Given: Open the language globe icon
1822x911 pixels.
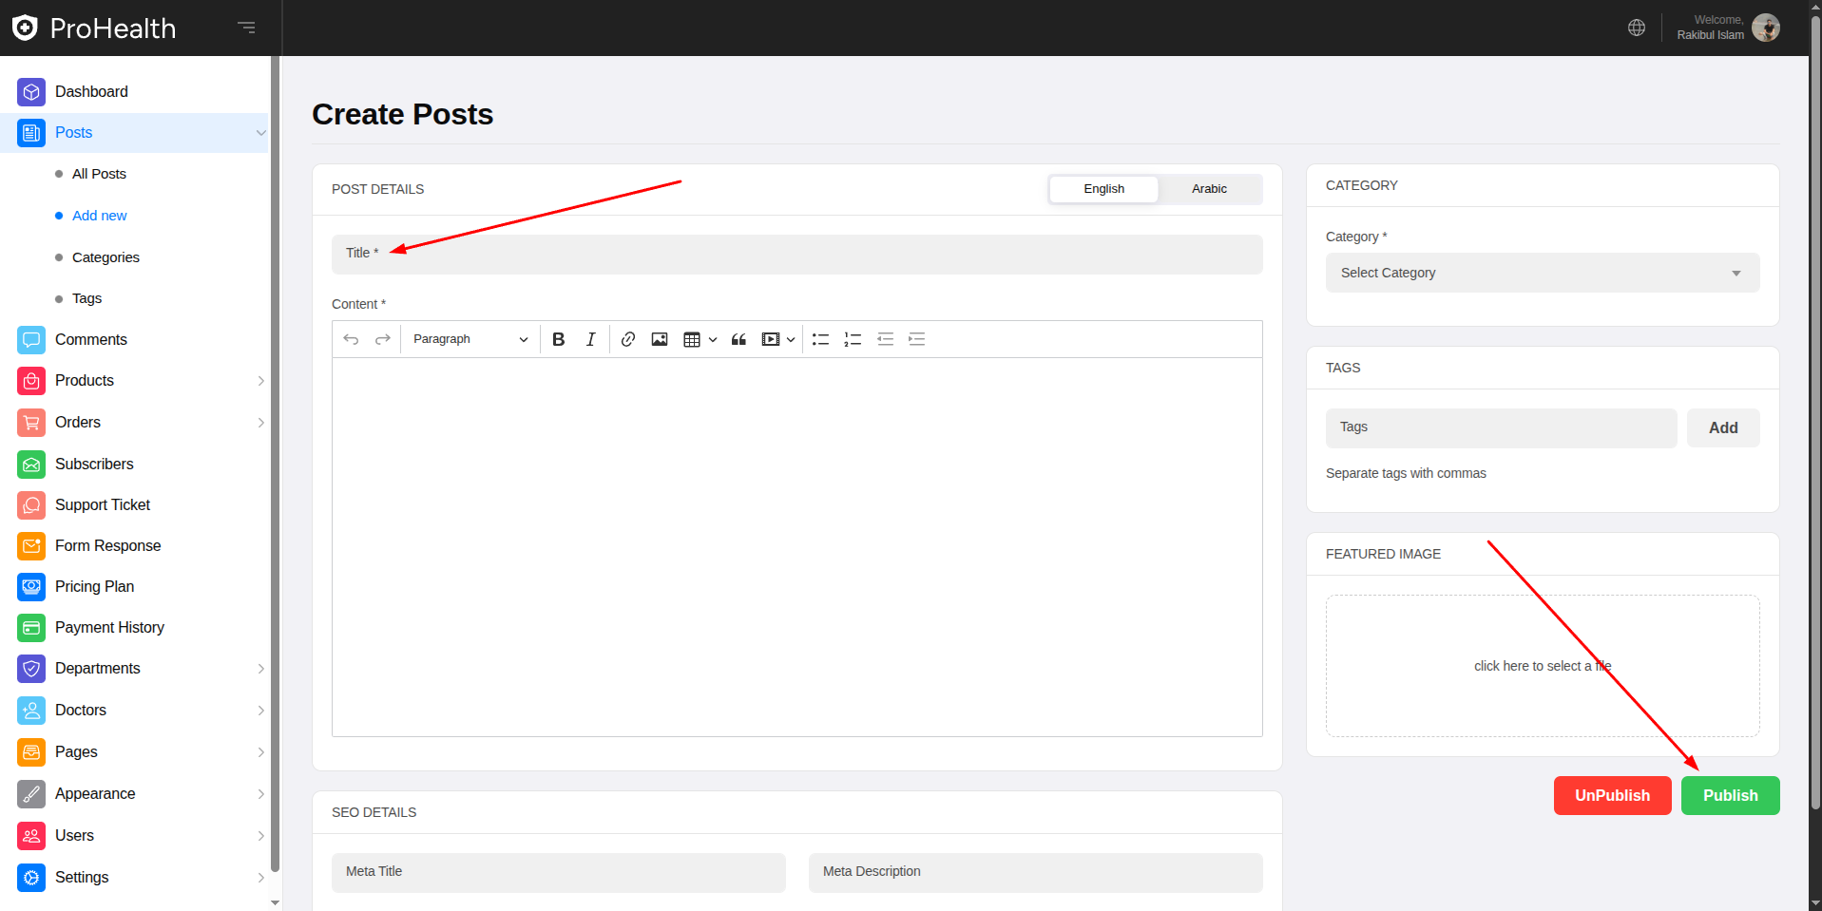Looking at the screenshot, I should click(x=1636, y=28).
